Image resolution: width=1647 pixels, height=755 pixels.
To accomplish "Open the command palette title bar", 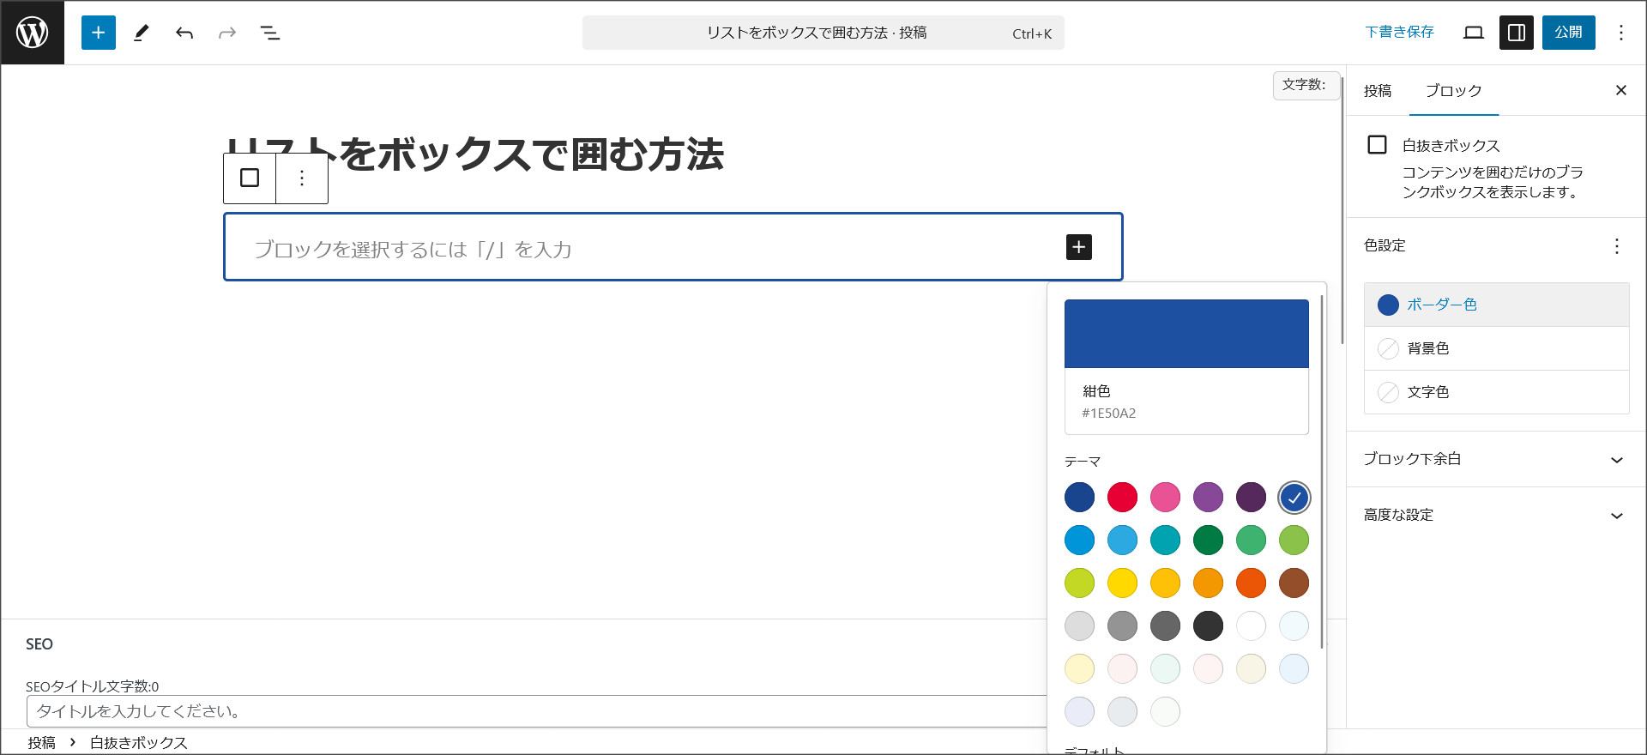I will click(x=823, y=33).
